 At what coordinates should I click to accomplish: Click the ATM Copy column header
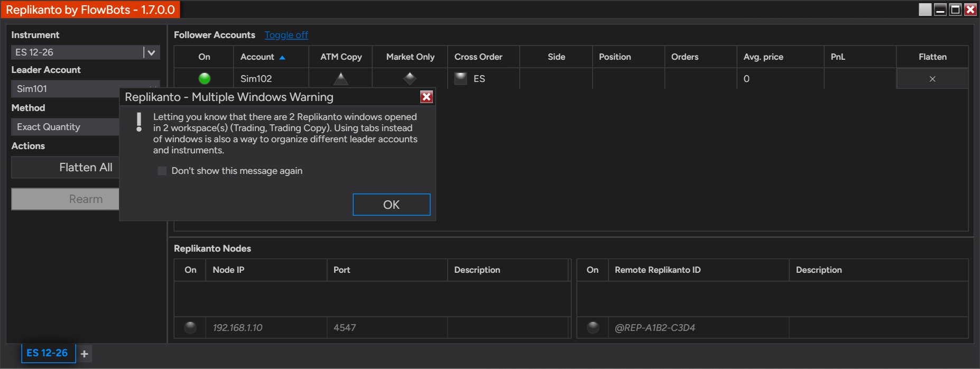coord(341,57)
